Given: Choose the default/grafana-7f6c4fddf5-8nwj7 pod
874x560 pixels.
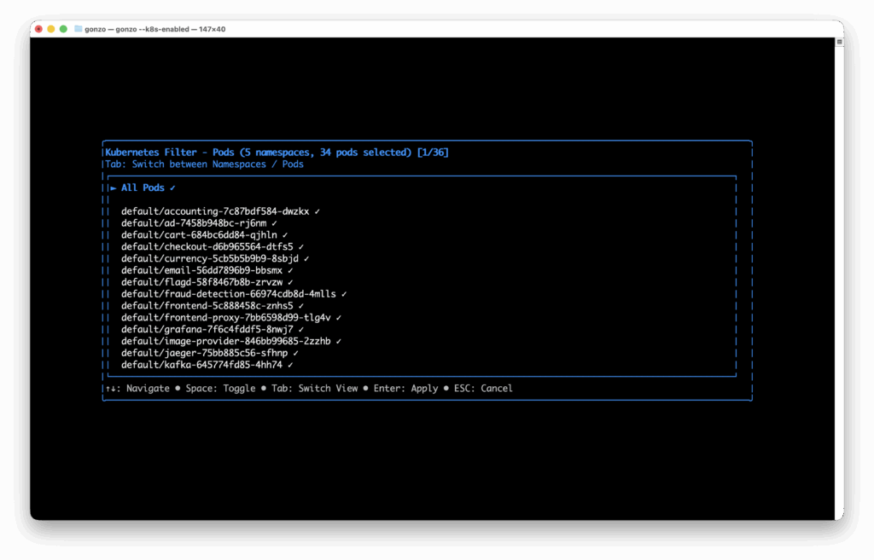Looking at the screenshot, I should click(x=207, y=329).
